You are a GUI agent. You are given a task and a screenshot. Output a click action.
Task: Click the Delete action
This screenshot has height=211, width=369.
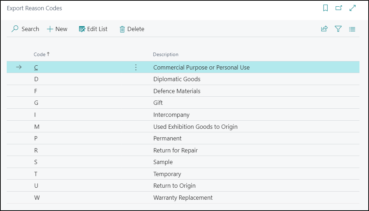[132, 29]
